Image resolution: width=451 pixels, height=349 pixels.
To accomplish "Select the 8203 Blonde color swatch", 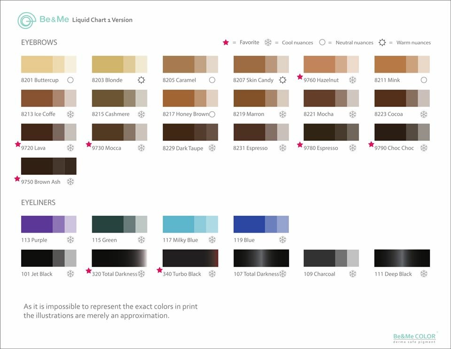I will (x=119, y=64).
